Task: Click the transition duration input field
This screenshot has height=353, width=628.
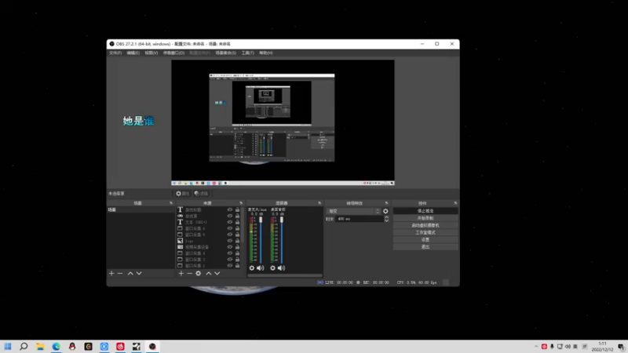Action: (360, 219)
